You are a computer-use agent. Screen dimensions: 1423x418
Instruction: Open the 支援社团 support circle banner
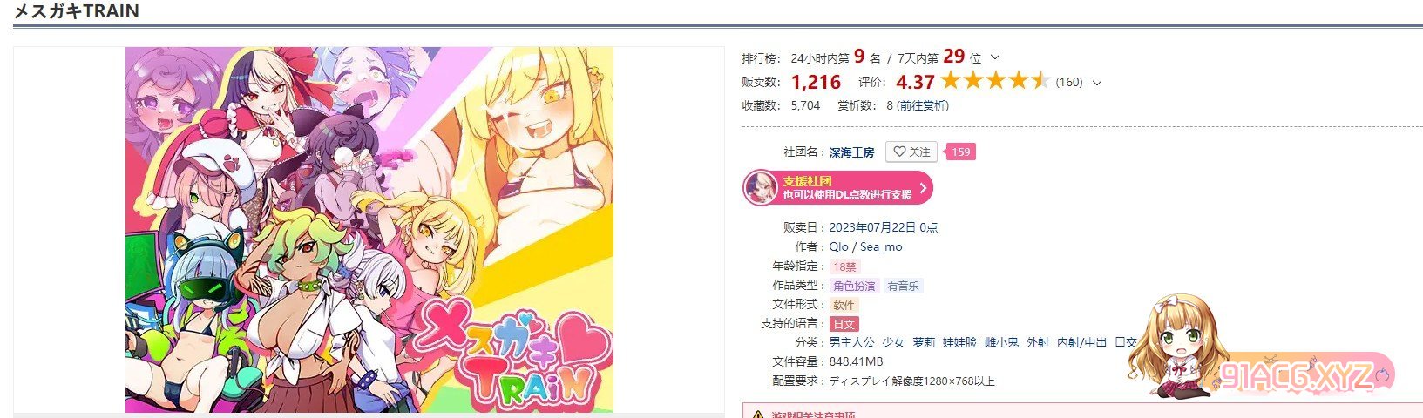(x=837, y=188)
